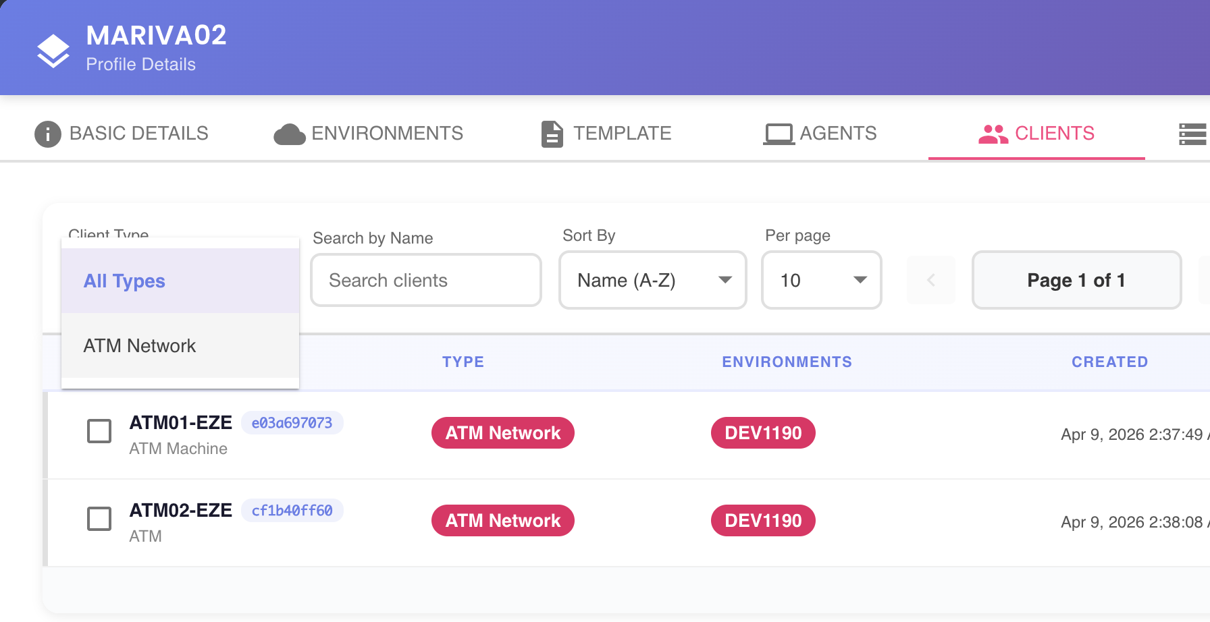
Task: Click the list icon after the Clients tab
Action: pos(1192,134)
